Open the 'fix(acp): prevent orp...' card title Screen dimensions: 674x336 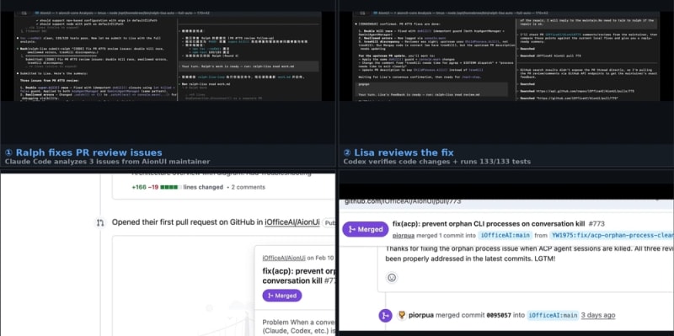coord(299,275)
